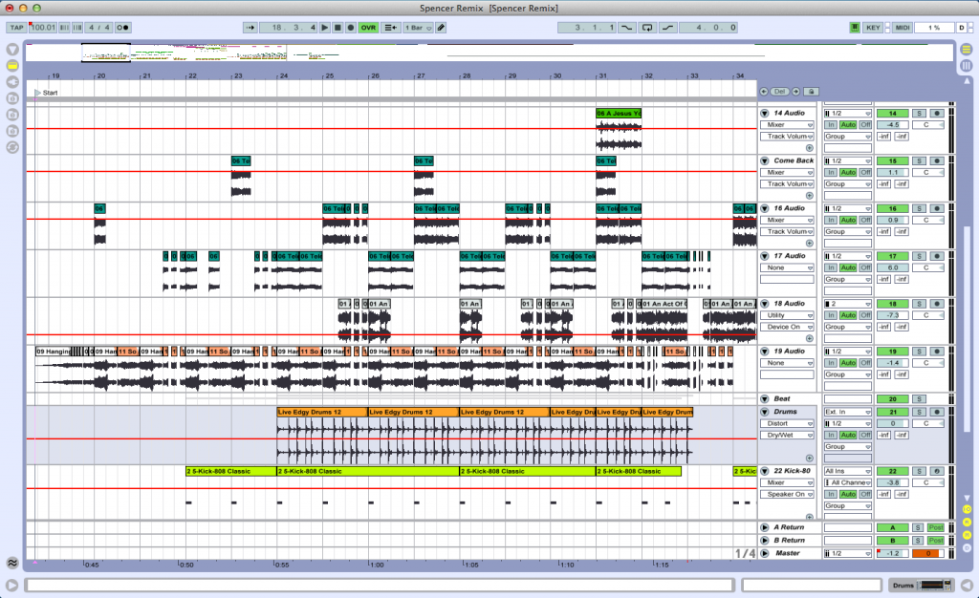This screenshot has width=979, height=598.
Task: Open the 1 Bar quantization dropdown
Action: click(418, 28)
